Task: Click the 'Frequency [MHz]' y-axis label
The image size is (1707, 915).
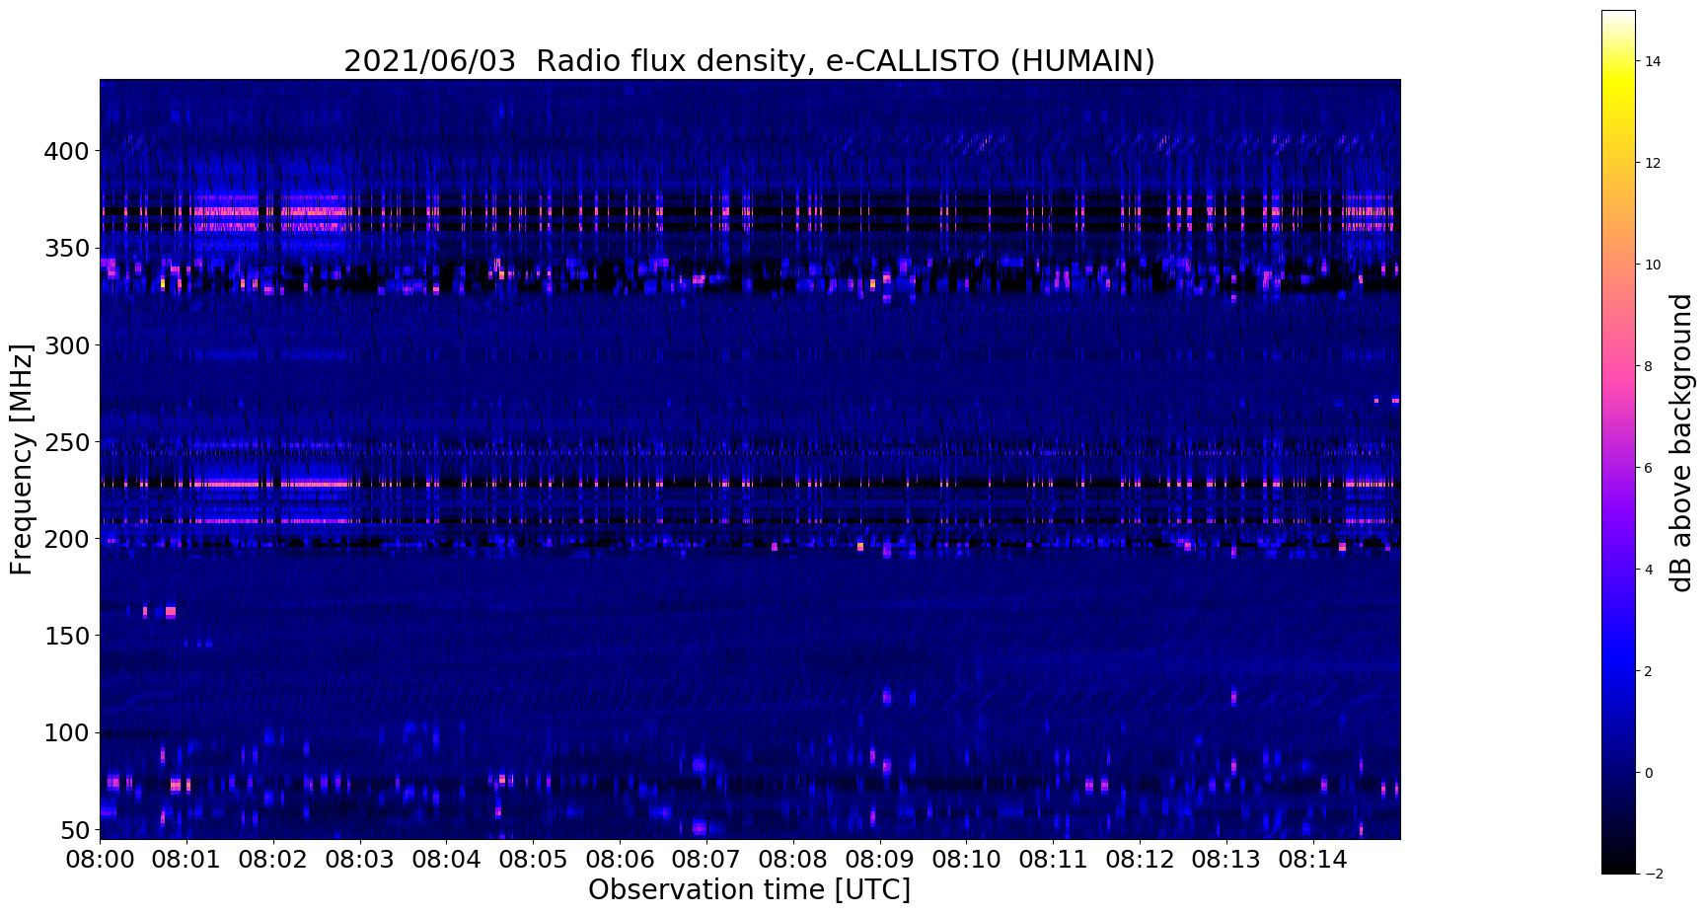Action: tap(22, 459)
